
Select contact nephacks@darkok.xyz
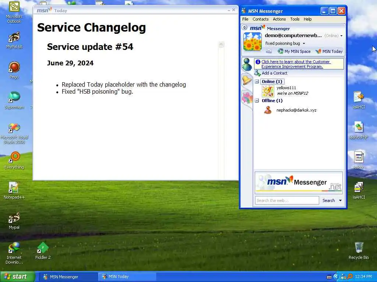pos(296,110)
